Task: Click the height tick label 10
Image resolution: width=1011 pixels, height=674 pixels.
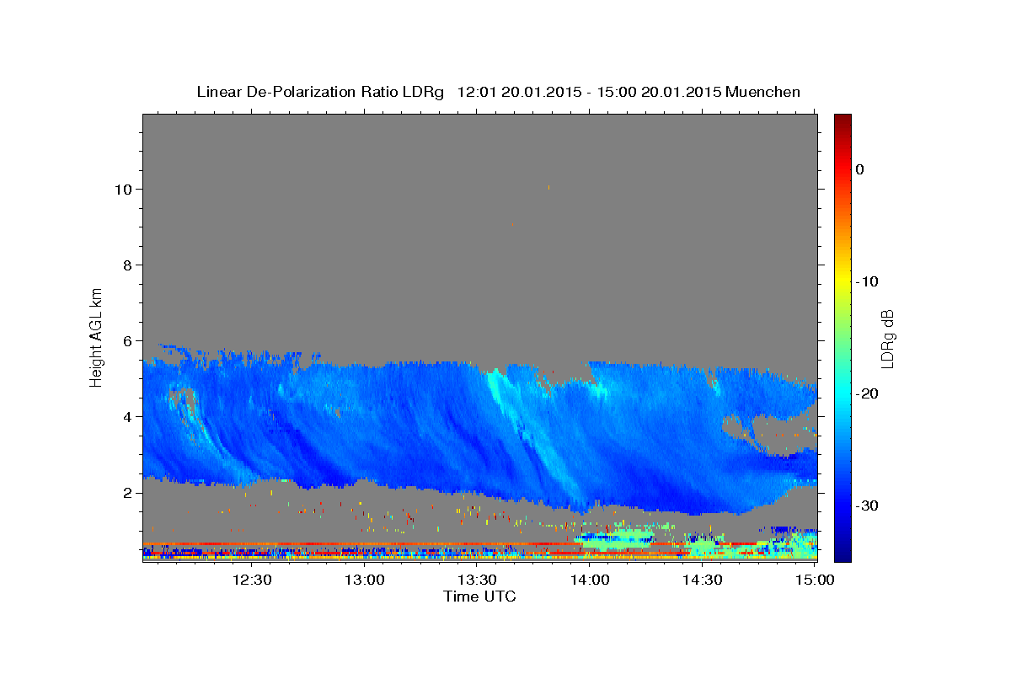Action: (x=123, y=189)
